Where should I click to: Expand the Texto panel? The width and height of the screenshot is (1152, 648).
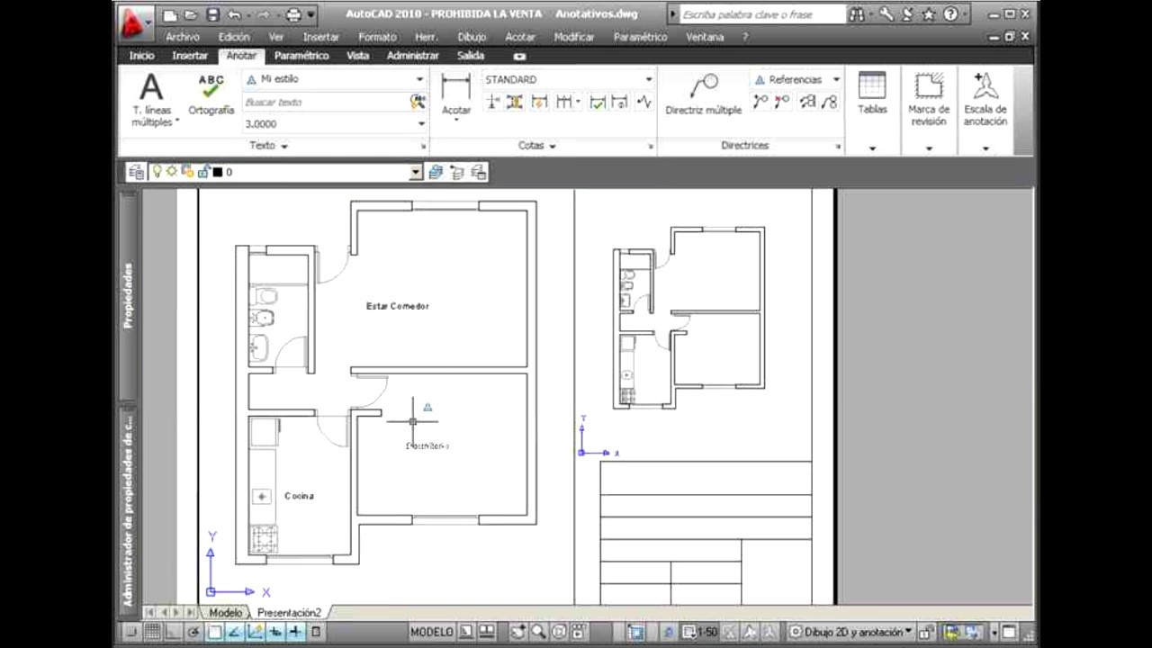(x=268, y=145)
